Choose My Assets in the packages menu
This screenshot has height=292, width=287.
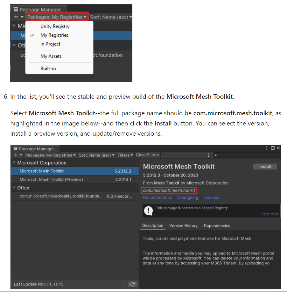(x=51, y=56)
